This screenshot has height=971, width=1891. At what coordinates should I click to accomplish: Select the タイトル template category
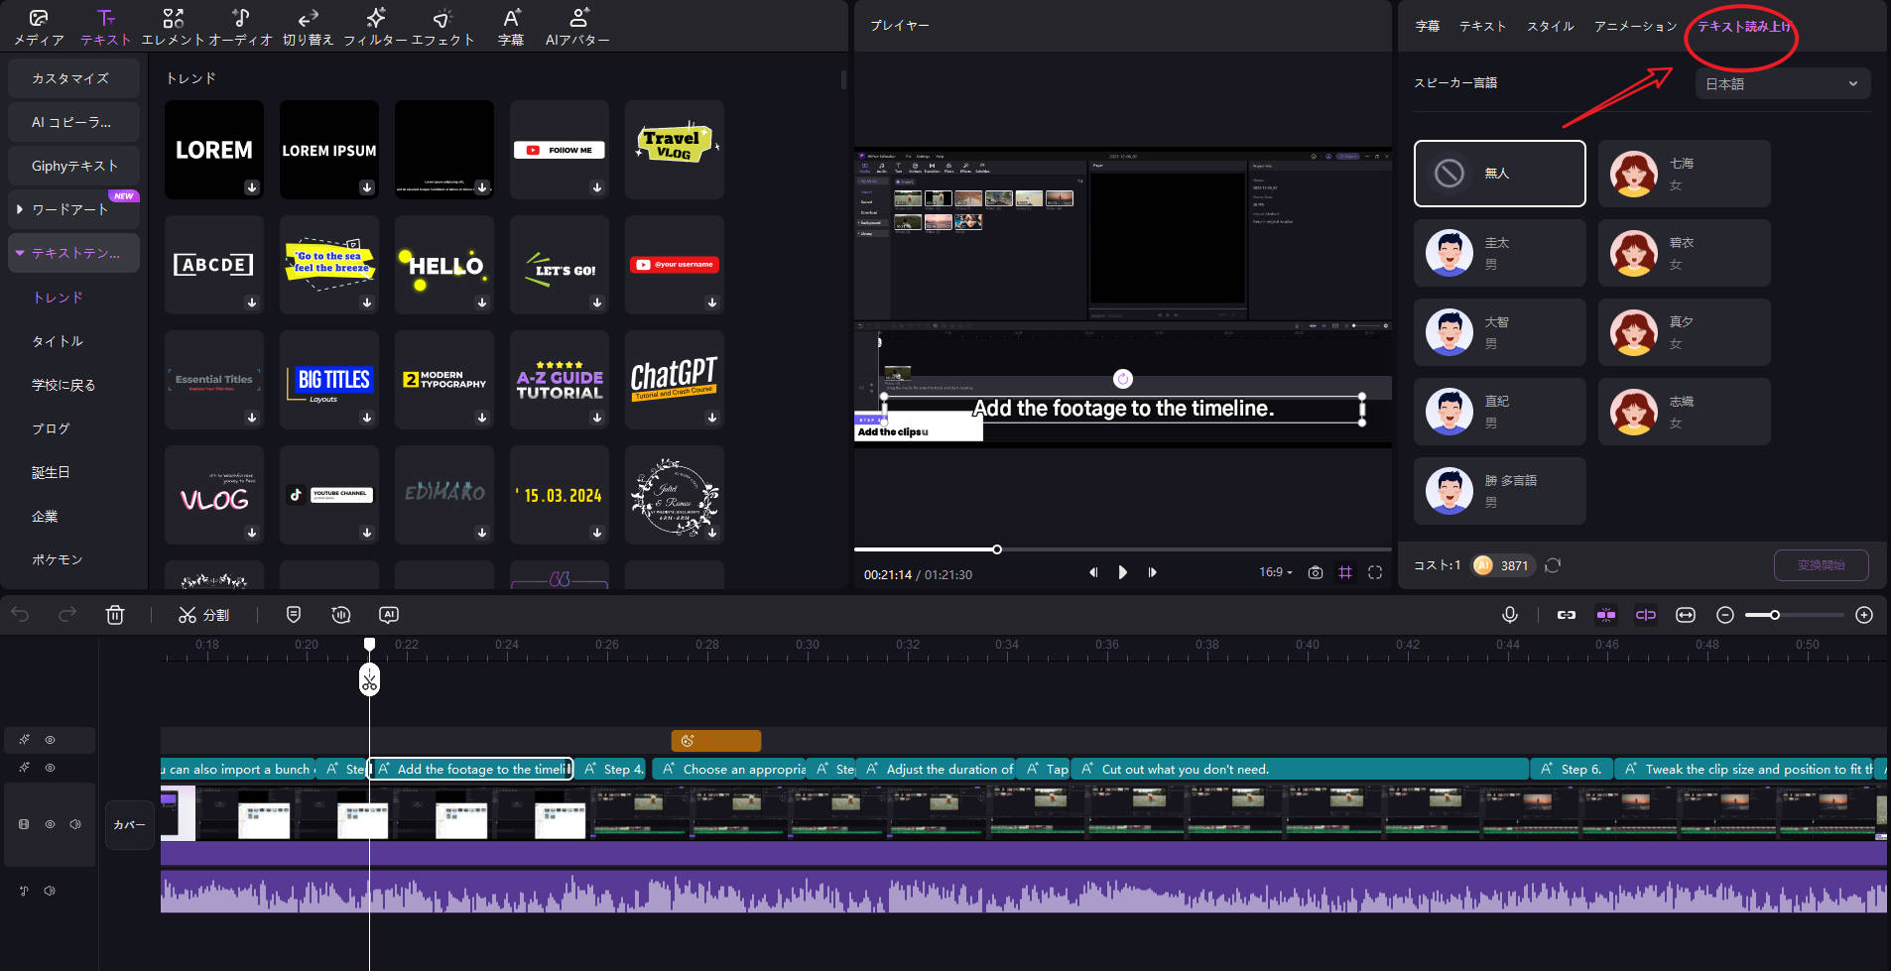[58, 341]
